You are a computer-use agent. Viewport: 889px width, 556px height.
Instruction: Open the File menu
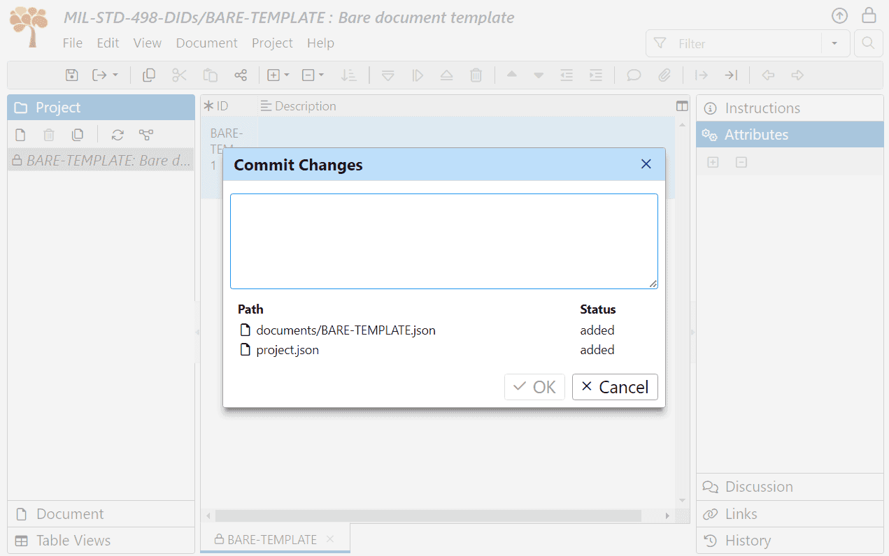point(73,43)
